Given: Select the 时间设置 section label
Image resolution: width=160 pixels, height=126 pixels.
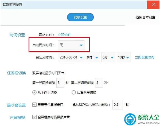Looking at the screenshot, I should pos(17,35).
